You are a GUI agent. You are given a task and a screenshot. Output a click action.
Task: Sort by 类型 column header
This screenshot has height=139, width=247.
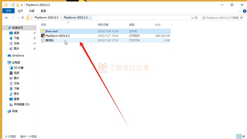point(132,25)
